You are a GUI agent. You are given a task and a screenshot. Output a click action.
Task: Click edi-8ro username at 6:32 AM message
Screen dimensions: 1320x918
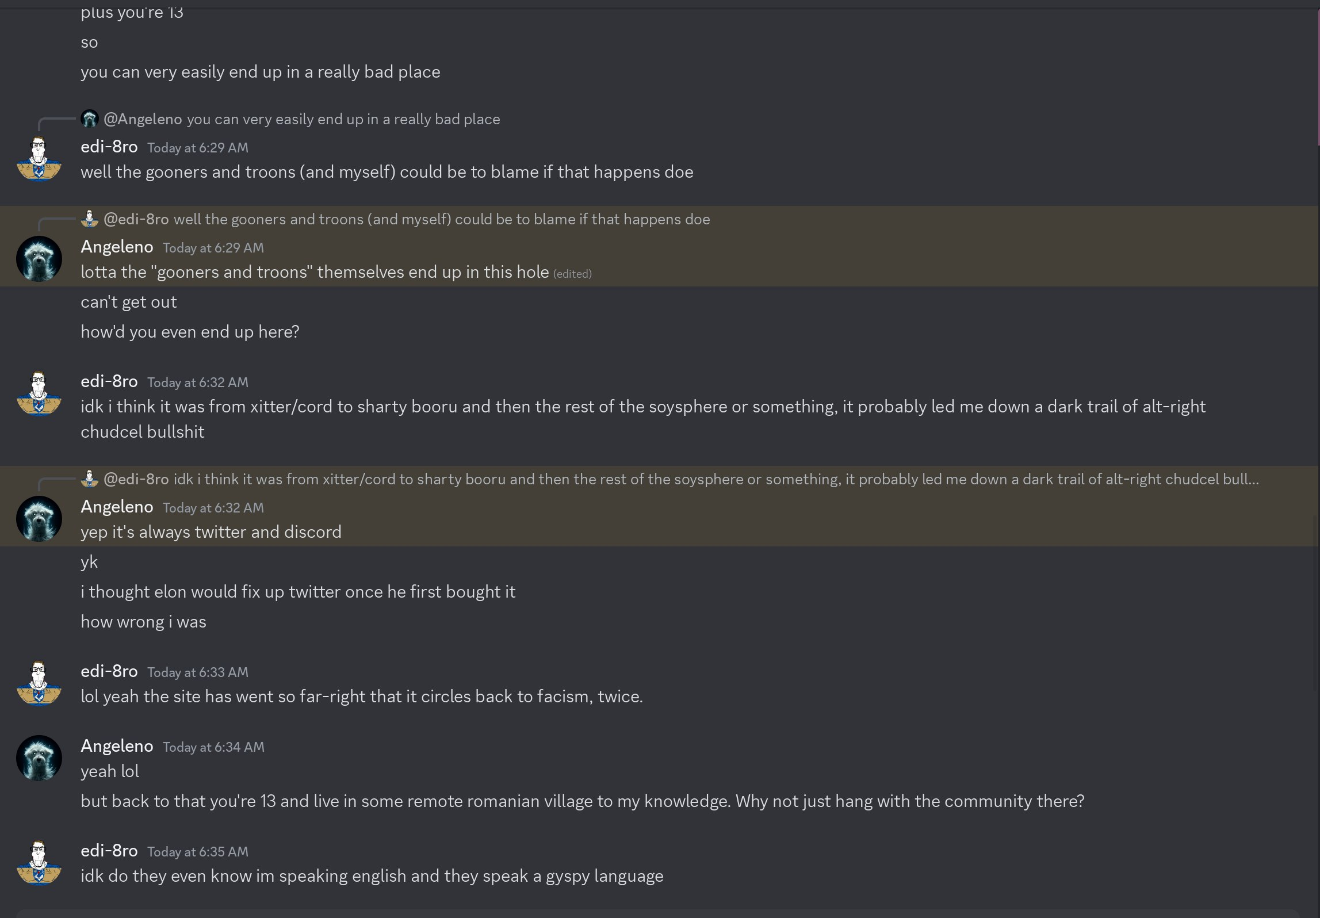tap(109, 381)
